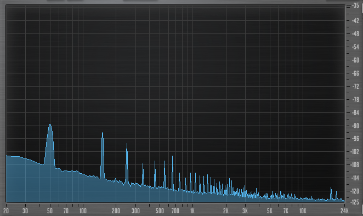Image resolution: width=363 pixels, height=216 pixels.
Task: Click the -60 dB level scale label
Action: [355, 60]
